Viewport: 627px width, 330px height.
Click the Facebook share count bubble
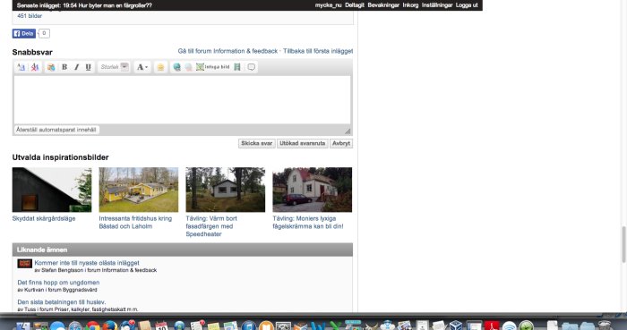pyautogui.click(x=44, y=33)
